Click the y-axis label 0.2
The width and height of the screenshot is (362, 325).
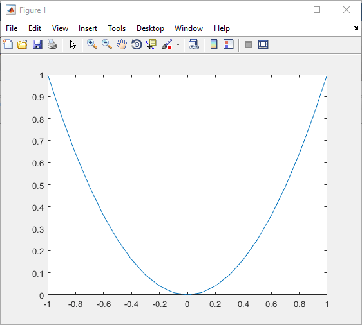38,251
